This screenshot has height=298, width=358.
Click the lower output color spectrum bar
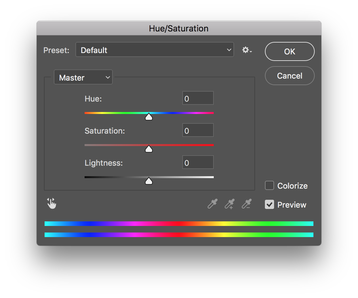click(x=179, y=234)
